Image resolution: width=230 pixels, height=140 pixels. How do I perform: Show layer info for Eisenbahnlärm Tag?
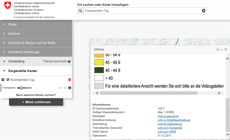(69, 88)
